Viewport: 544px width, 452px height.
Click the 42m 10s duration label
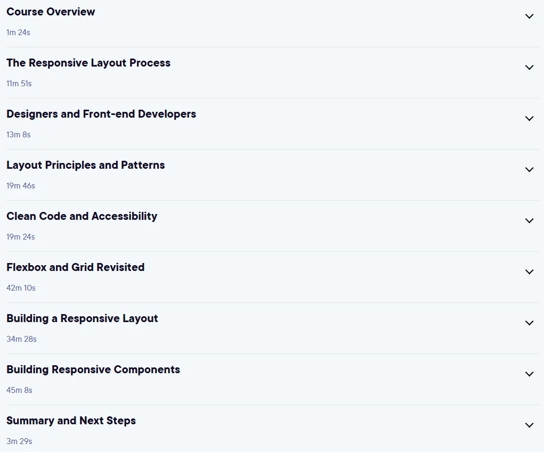point(21,287)
